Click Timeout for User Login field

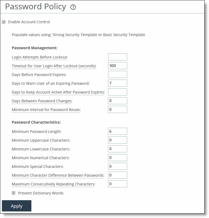click(x=117, y=66)
